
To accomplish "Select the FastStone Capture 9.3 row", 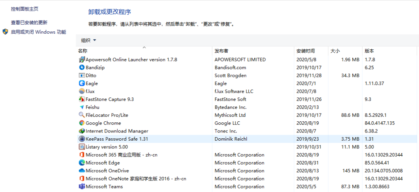I will (109, 99).
